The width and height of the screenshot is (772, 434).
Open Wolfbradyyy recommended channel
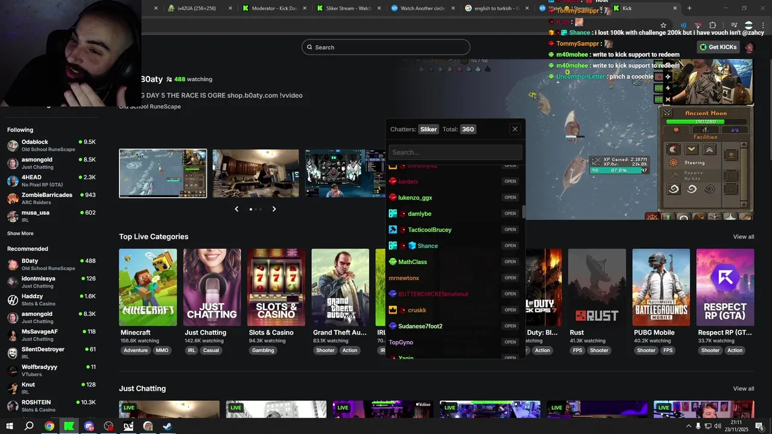(x=51, y=370)
